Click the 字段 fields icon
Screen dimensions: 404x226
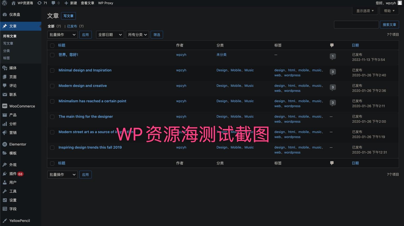click(5, 209)
